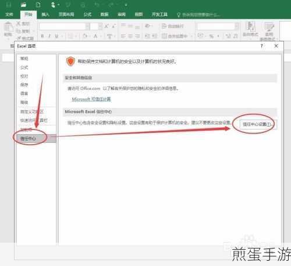This screenshot has height=266, width=291.
Task: Switch to the View (视图) ribbon tab
Action: tap(139, 15)
